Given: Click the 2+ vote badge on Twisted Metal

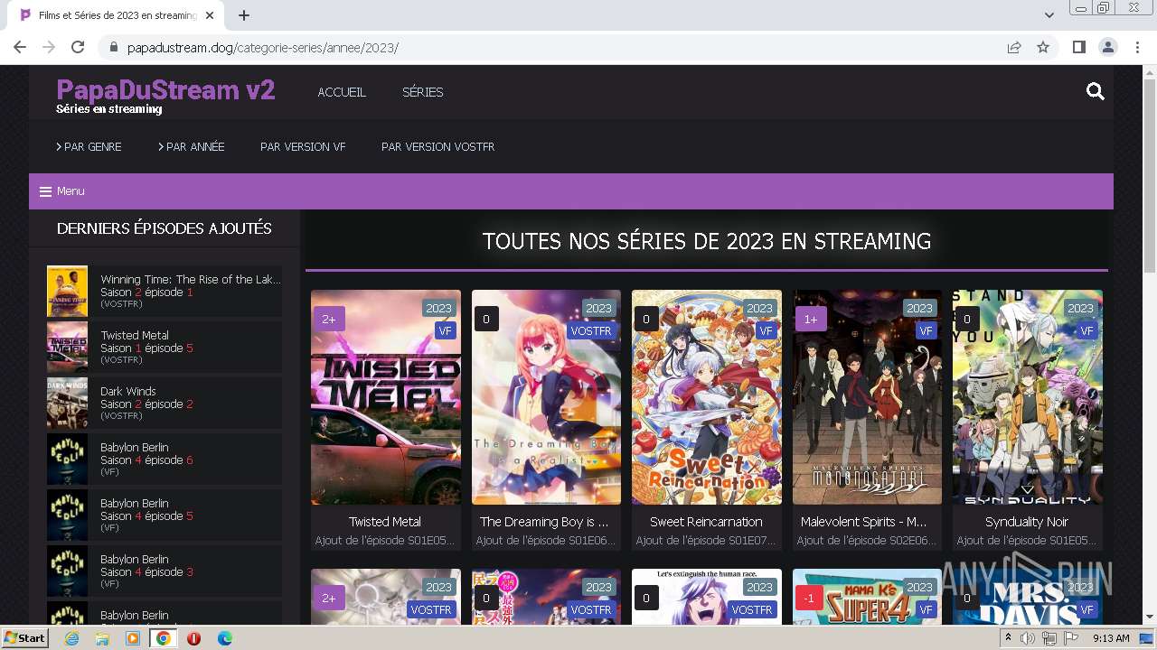Looking at the screenshot, I should pyautogui.click(x=329, y=319).
